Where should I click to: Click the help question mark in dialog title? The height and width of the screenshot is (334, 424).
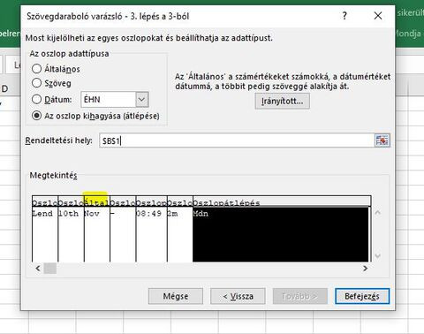click(x=344, y=16)
